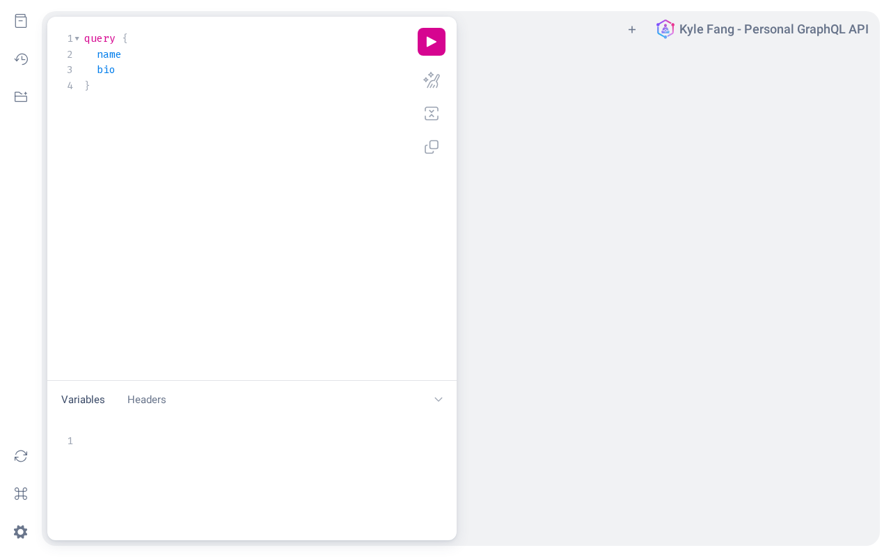The width and height of the screenshot is (891, 557).
Task: Run the query with the play button
Action: pyautogui.click(x=432, y=42)
